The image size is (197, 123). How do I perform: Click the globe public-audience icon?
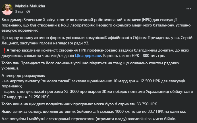[x=28, y=12]
